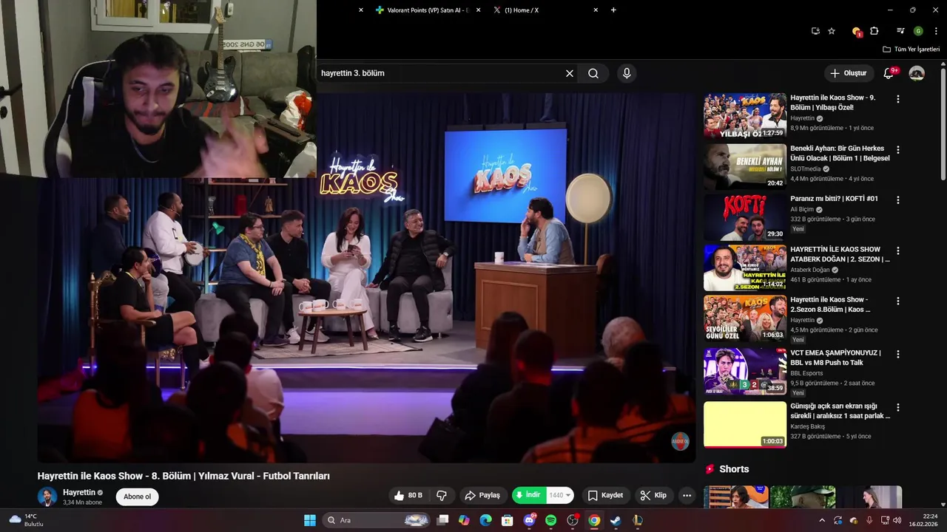Open the Chrome profile G icon
The image size is (947, 532).
(918, 31)
